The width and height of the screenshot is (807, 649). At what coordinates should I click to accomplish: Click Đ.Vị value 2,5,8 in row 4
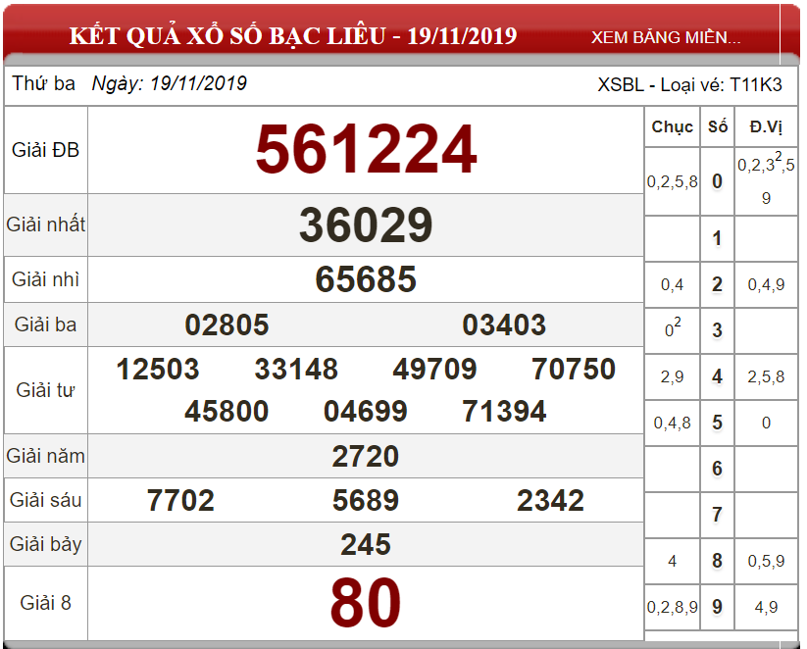tap(766, 376)
